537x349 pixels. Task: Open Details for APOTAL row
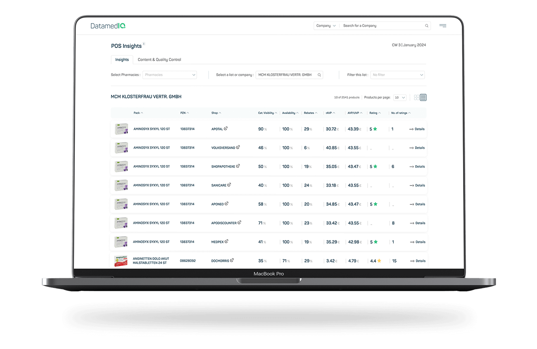417,129
